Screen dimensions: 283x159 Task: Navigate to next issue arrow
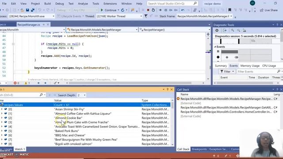(x=45, y=83)
